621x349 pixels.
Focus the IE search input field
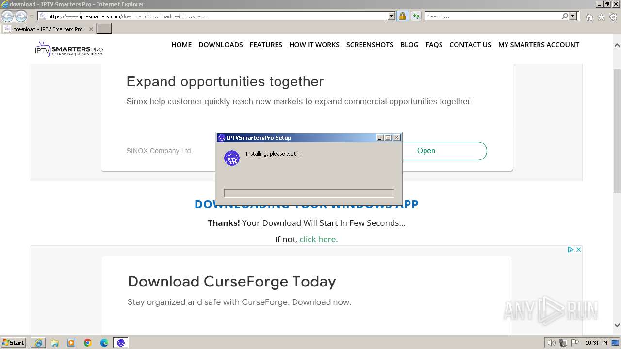pyautogui.click(x=493, y=16)
